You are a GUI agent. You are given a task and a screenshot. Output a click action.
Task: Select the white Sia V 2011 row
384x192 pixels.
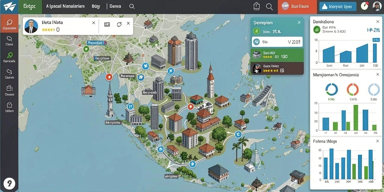277,42
